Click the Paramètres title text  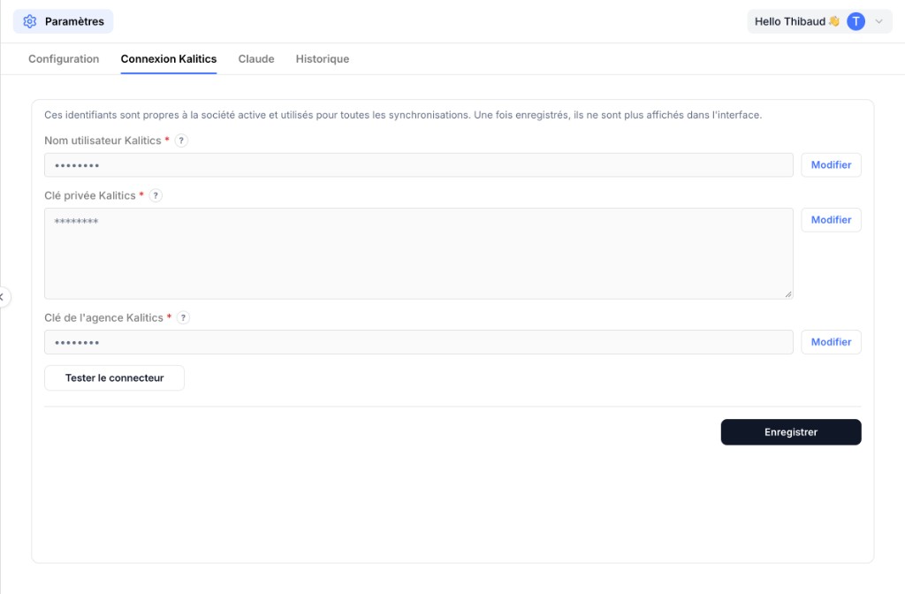pos(74,21)
